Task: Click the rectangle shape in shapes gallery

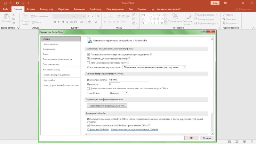Action: (155, 15)
